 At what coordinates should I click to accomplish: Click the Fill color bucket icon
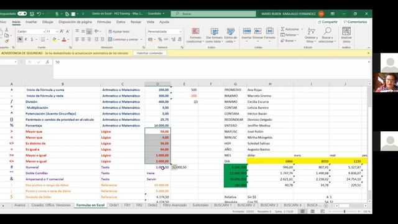click(x=54, y=39)
